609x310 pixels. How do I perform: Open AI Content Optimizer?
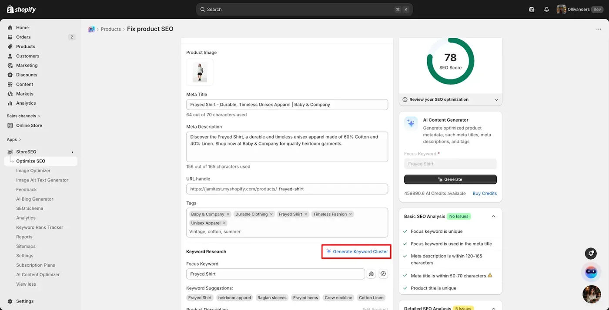point(38,275)
